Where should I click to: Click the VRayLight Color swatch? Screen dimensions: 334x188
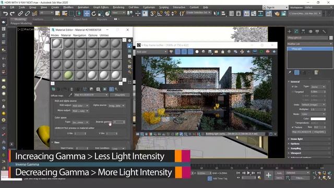coord(318,119)
